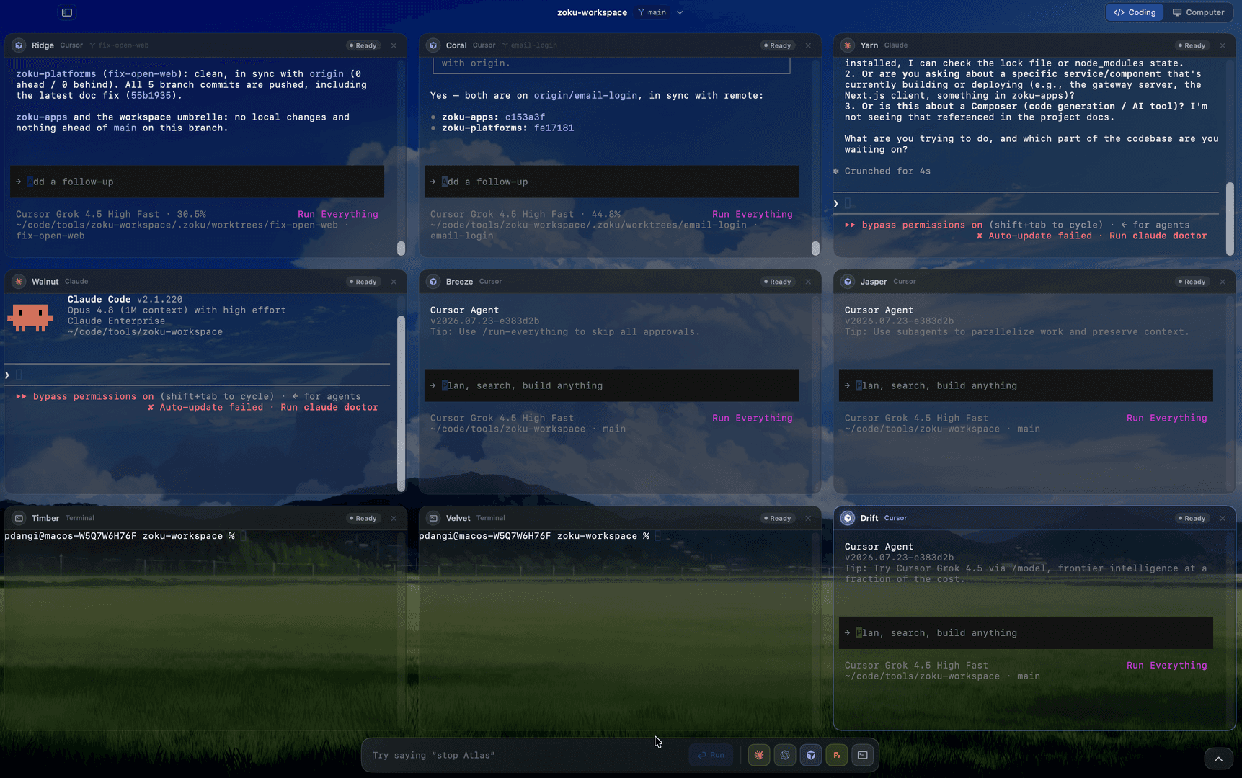Select the Cursor cube icon in the command bar
The image size is (1242, 778).
click(811, 755)
